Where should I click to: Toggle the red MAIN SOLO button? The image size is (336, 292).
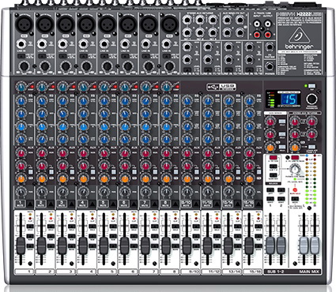(x=295, y=190)
